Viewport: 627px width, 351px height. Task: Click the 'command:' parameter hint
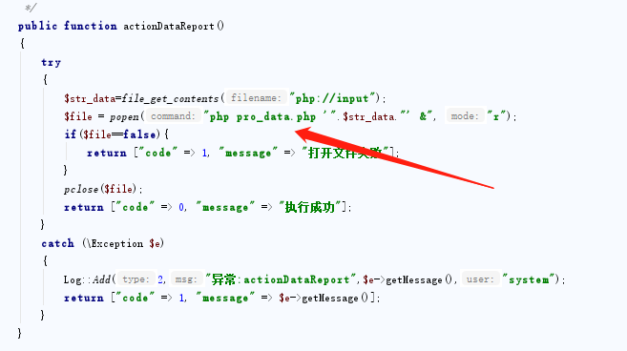173,116
